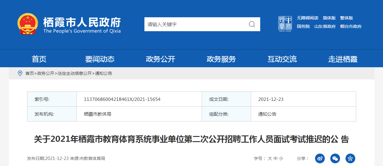Click the 成文日期 value 2021-12-23 cell
The image size is (383, 166).
[303, 99]
